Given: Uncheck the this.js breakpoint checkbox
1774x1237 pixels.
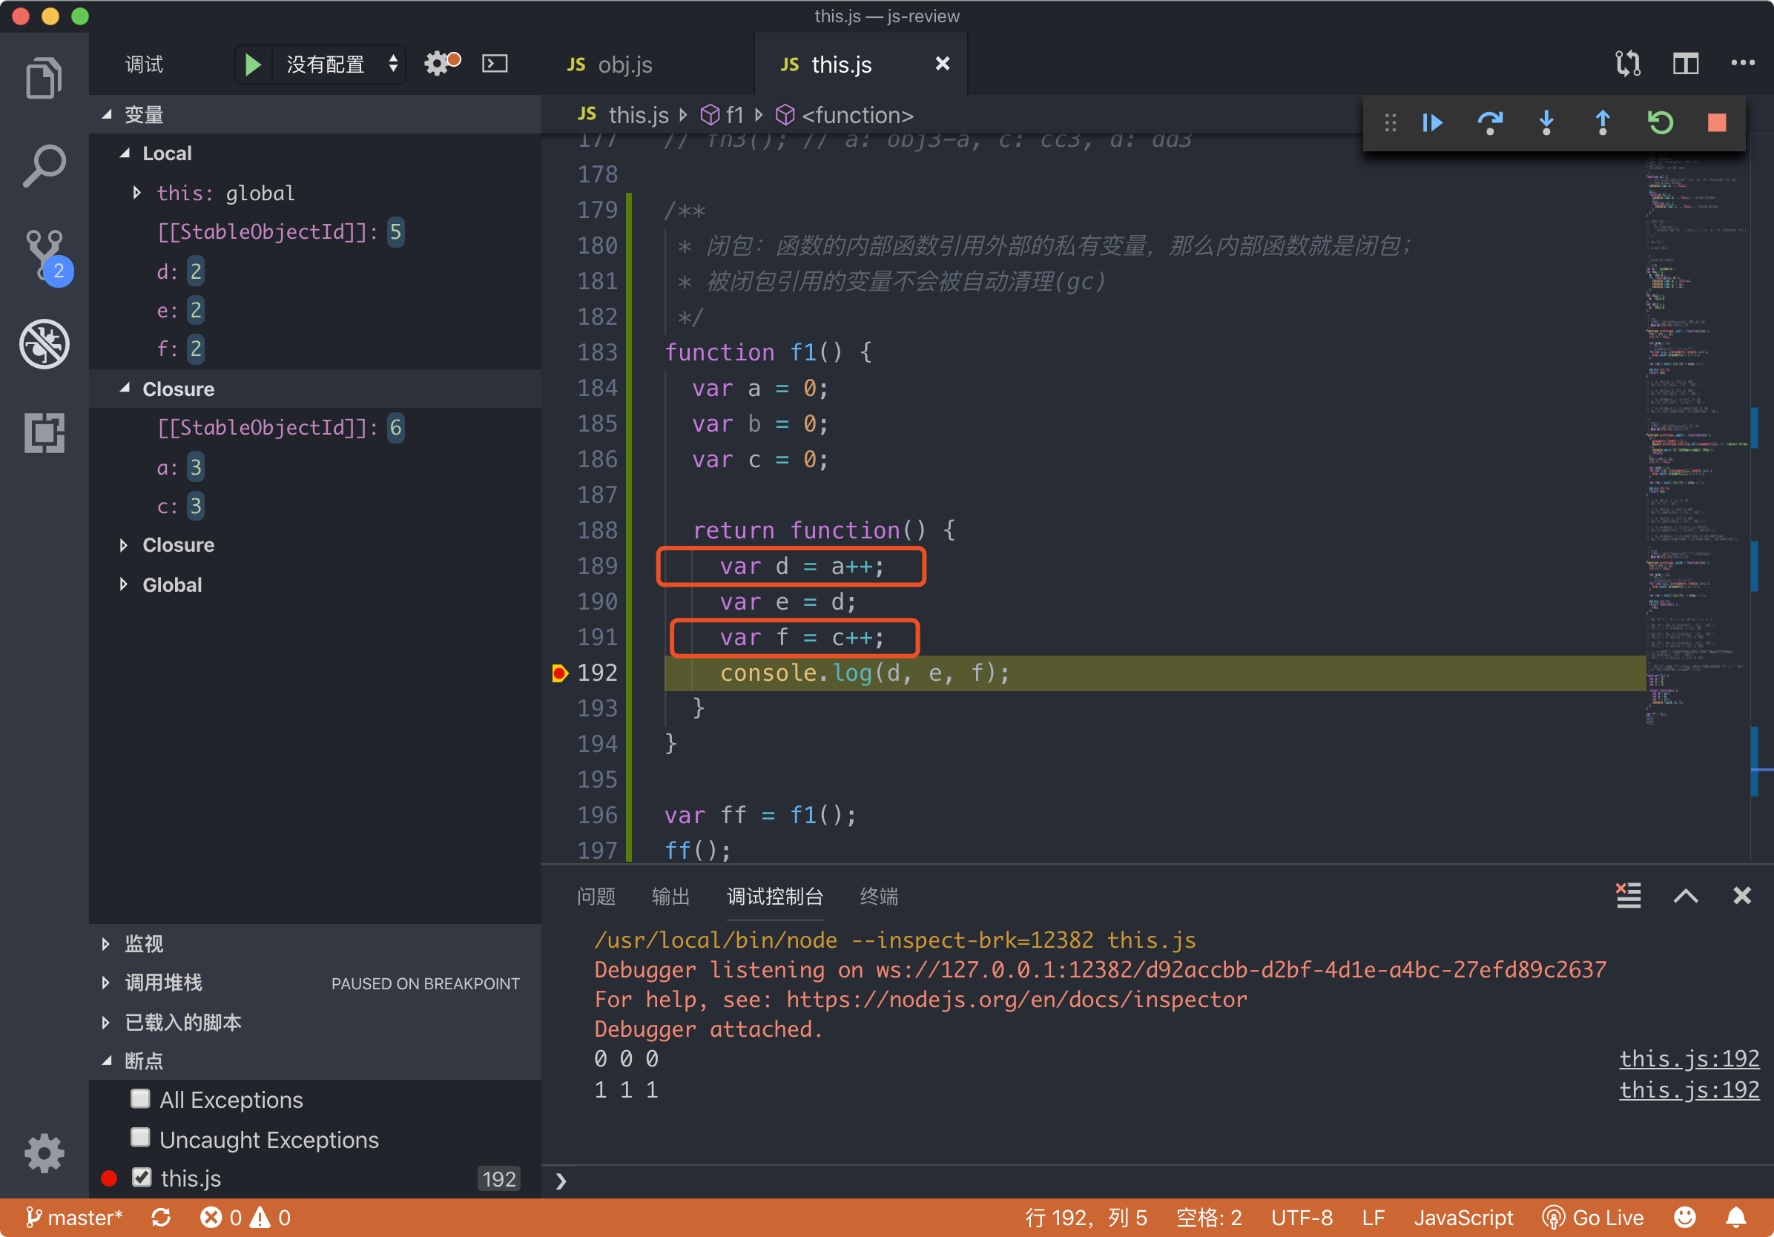Looking at the screenshot, I should point(142,1177).
